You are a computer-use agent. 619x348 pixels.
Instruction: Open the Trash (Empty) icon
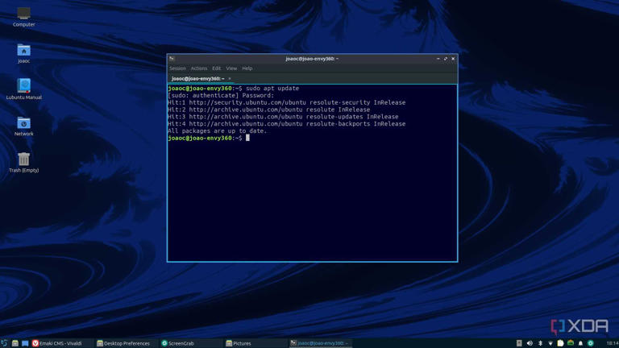click(23, 162)
